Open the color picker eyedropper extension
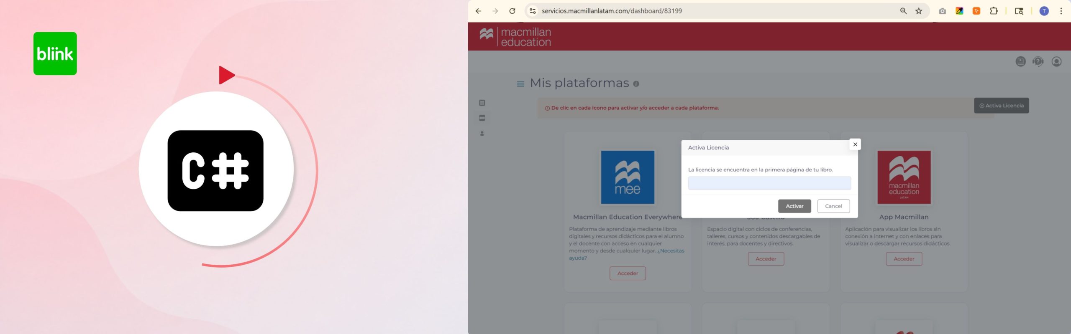The width and height of the screenshot is (1071, 334). pos(959,11)
